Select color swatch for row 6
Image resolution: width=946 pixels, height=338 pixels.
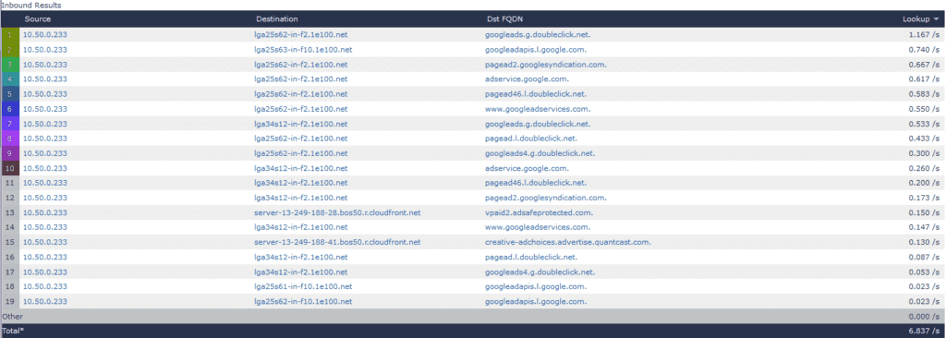pyautogui.click(x=9, y=109)
